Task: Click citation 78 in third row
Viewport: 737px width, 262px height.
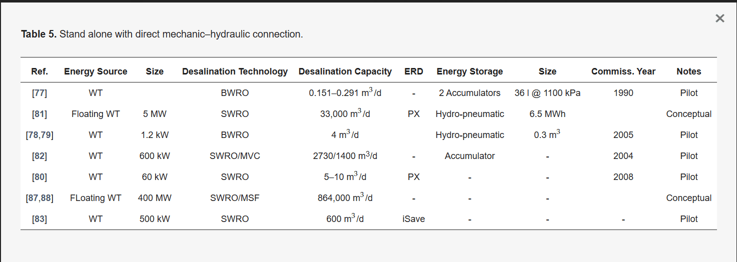Action: tap(35, 135)
